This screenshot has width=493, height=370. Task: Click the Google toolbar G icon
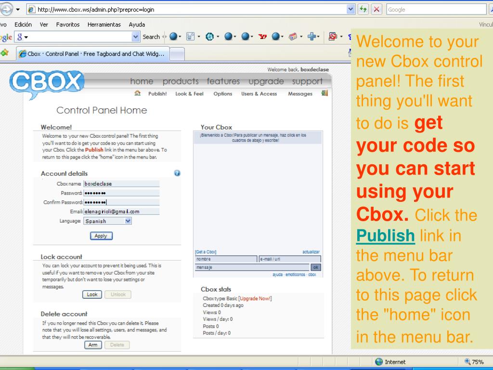20,37
